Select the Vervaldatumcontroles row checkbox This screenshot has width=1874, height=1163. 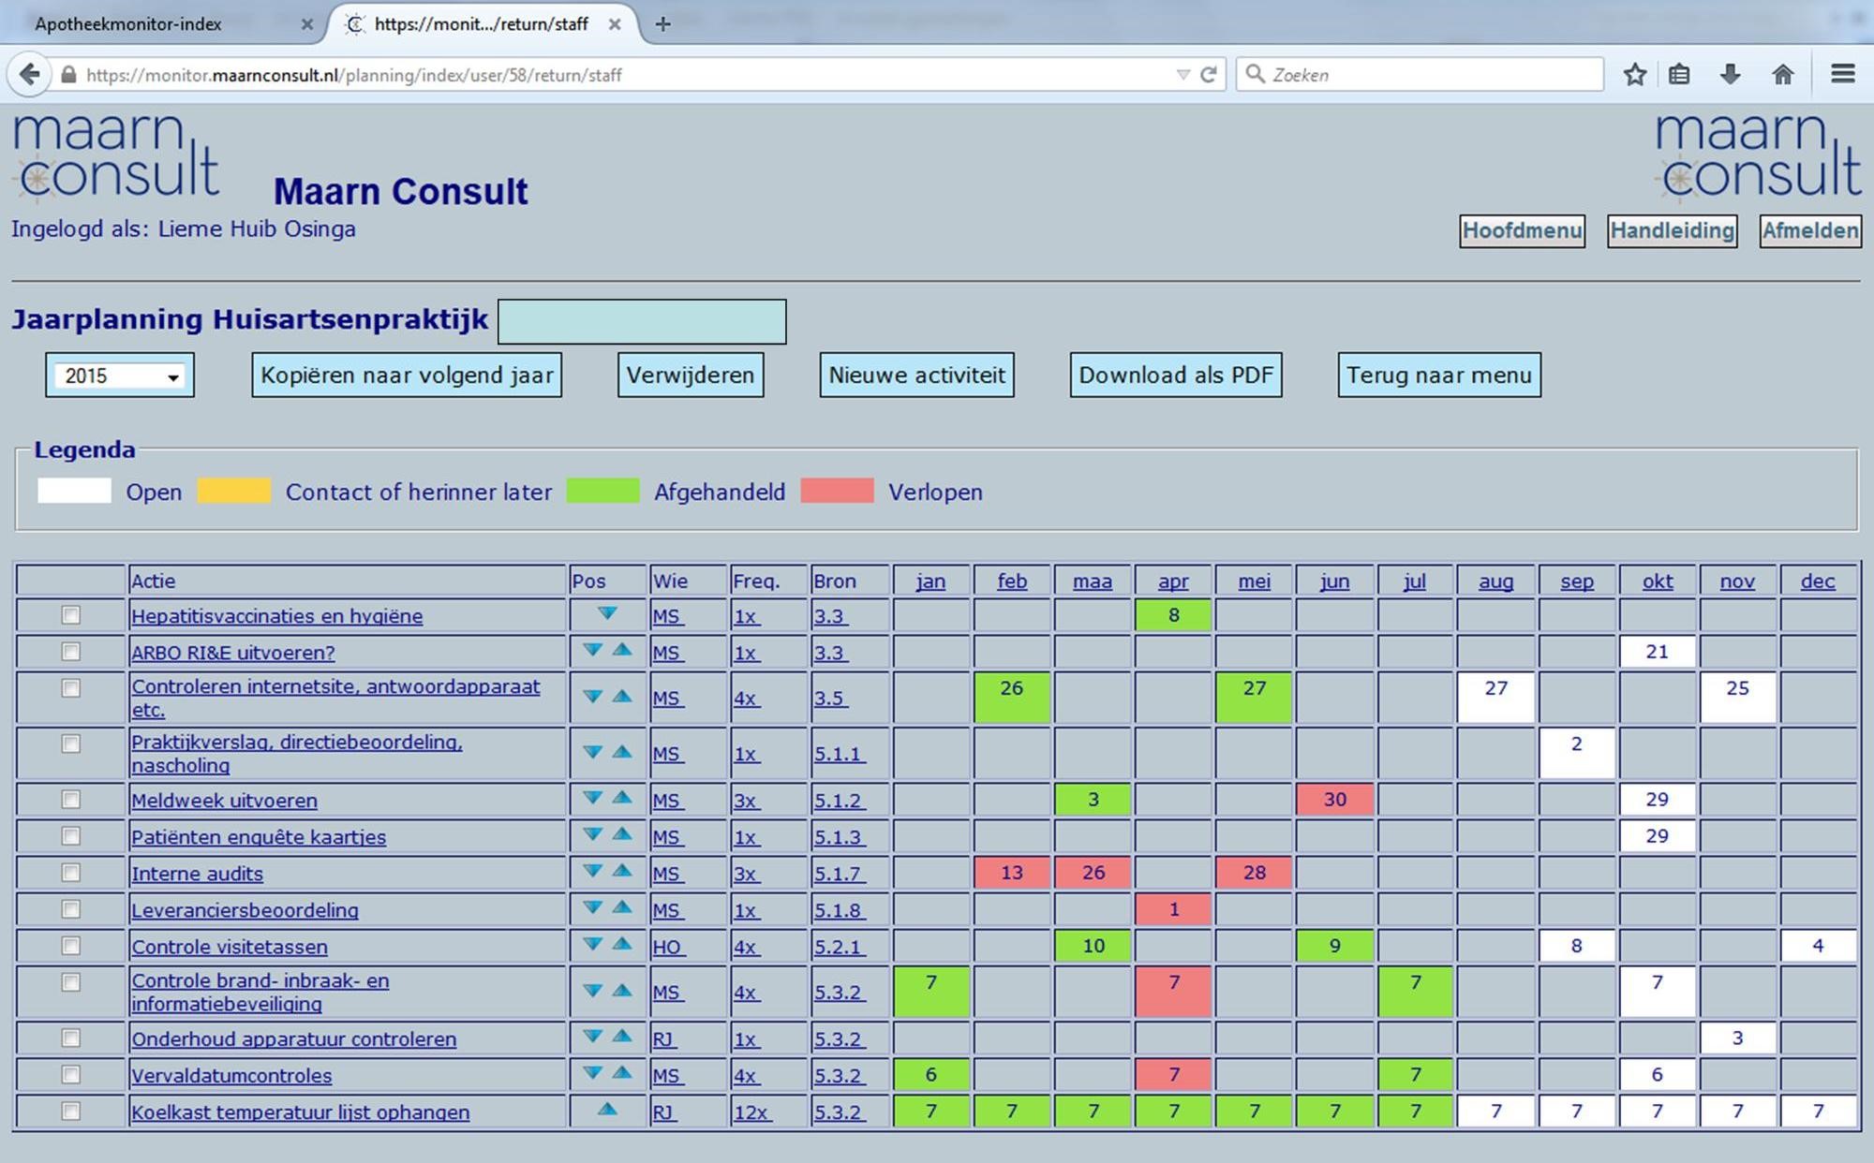[70, 1074]
